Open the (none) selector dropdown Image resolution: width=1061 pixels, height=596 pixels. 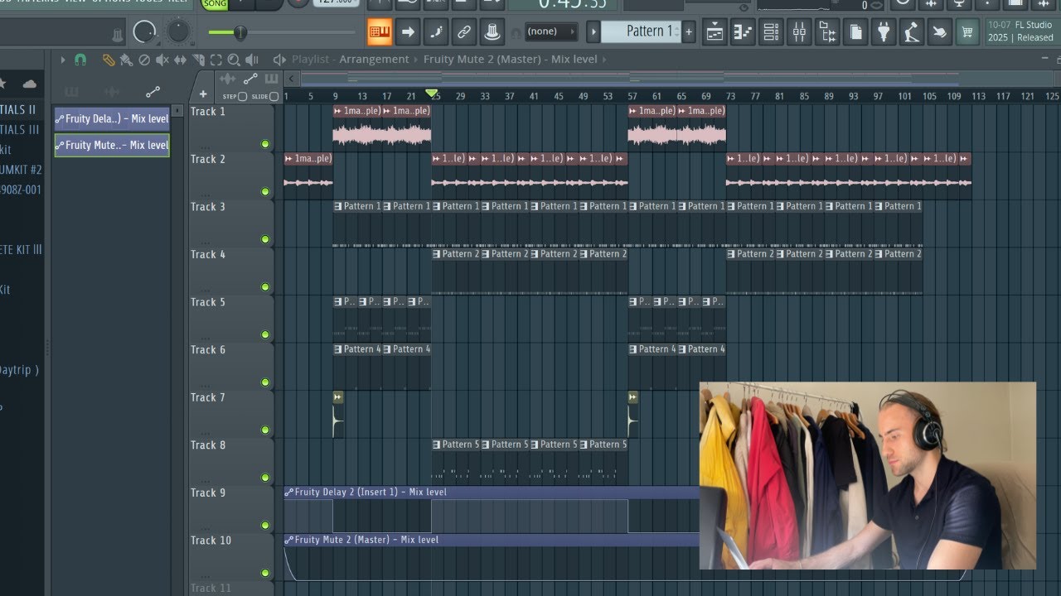[x=550, y=32]
